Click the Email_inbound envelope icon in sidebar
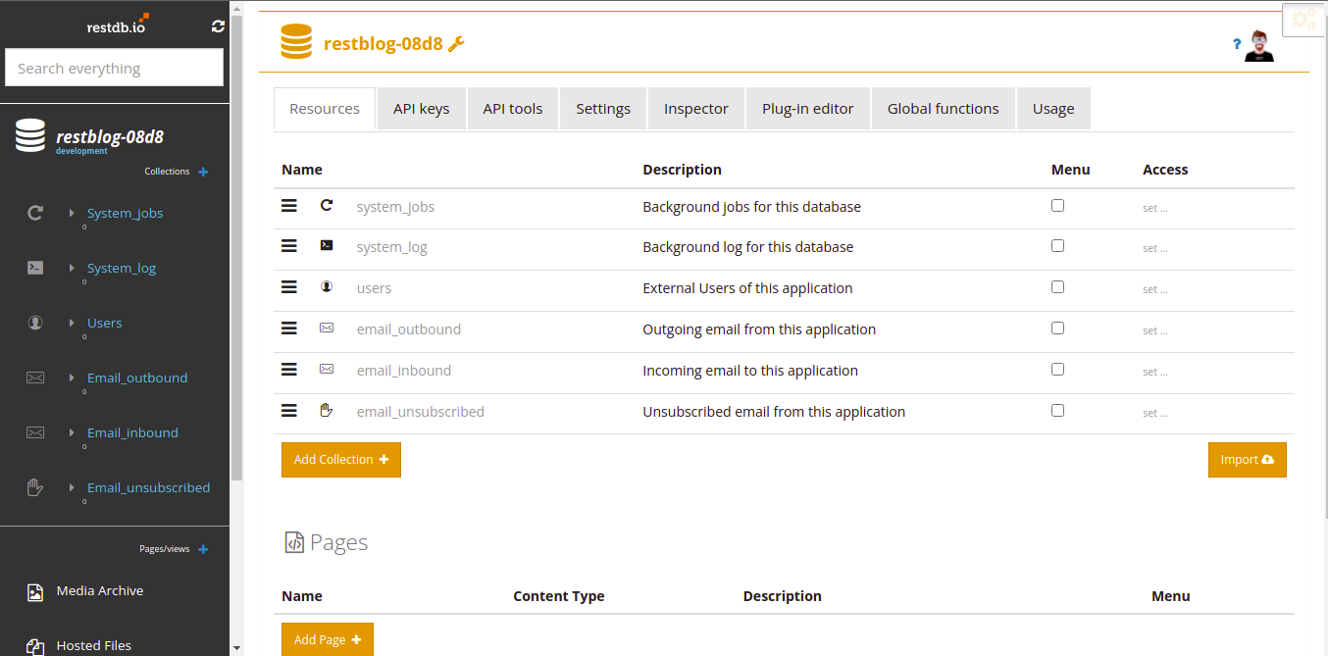This screenshot has width=1328, height=656. 35,432
